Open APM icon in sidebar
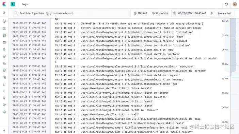Image resolution: width=239 pixels, height=134 pixels. coord(4,77)
